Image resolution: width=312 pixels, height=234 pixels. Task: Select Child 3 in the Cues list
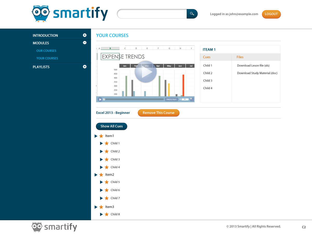click(208, 81)
